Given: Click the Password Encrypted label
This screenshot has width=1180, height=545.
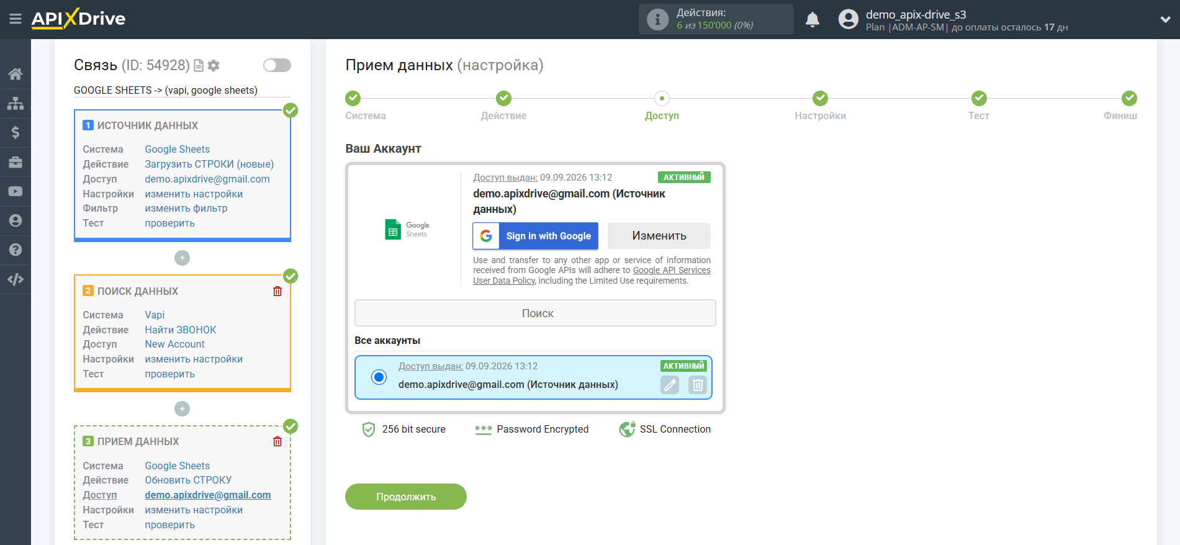Looking at the screenshot, I should 543,429.
